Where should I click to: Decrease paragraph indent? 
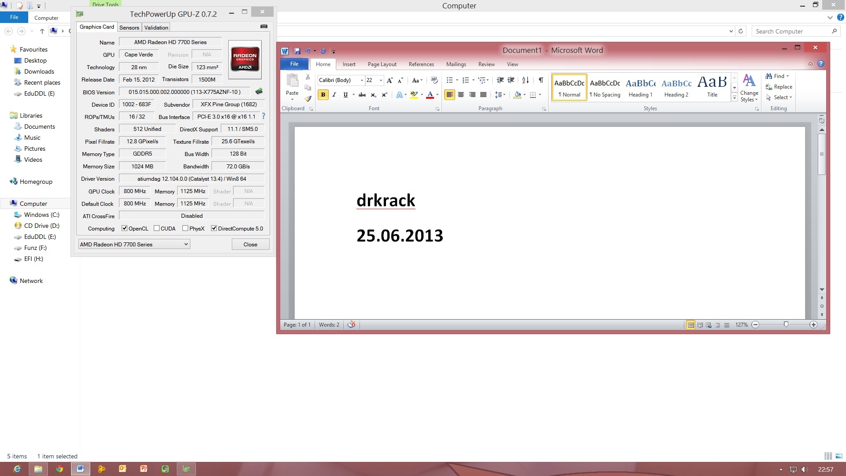500,80
